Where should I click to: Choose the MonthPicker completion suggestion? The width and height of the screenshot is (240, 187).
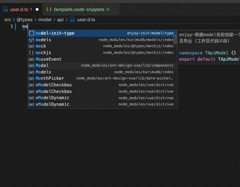[102, 78]
